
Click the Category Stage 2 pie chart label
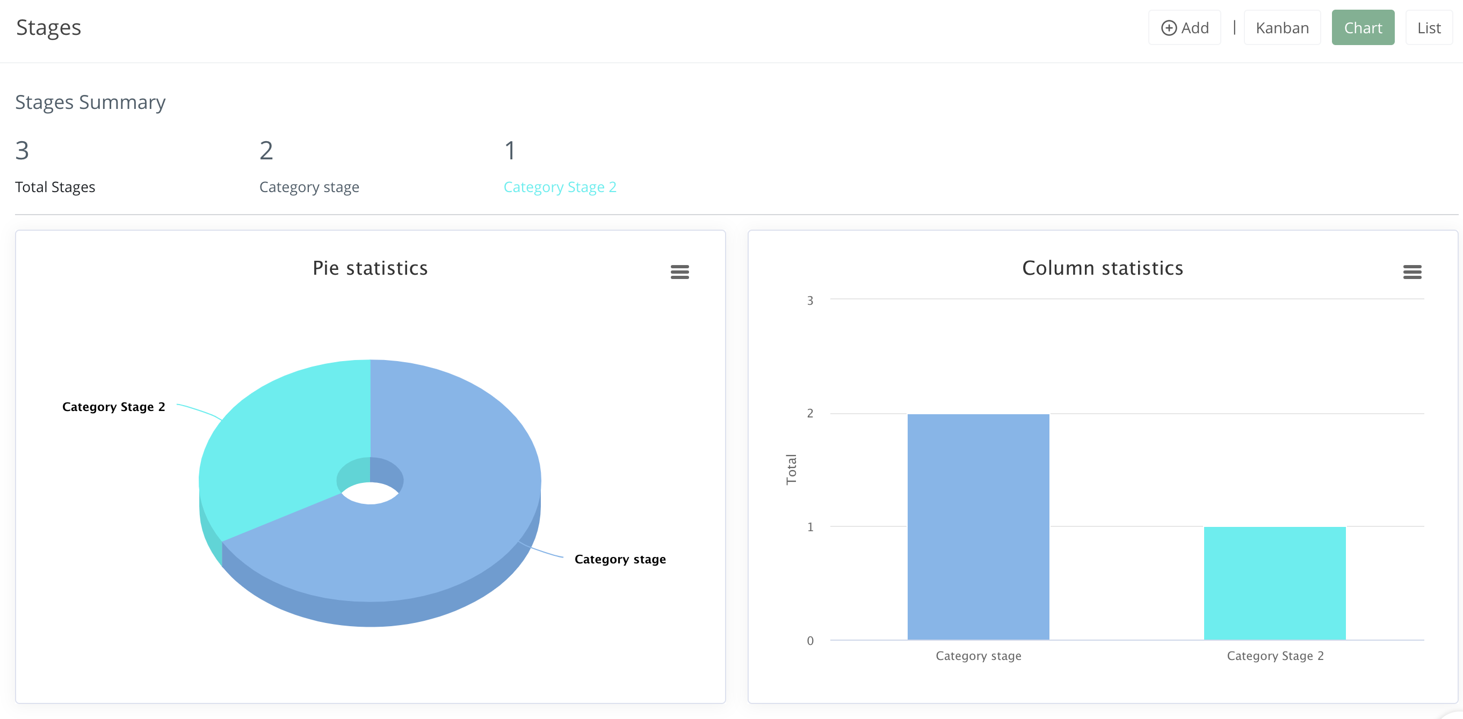point(113,406)
